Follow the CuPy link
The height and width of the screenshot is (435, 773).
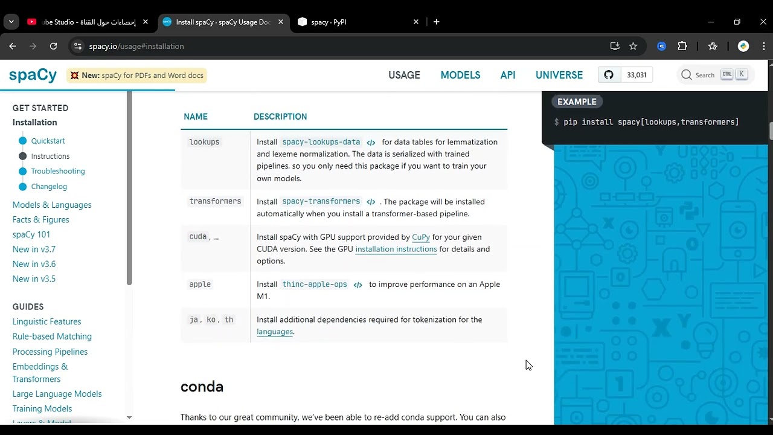point(421,237)
